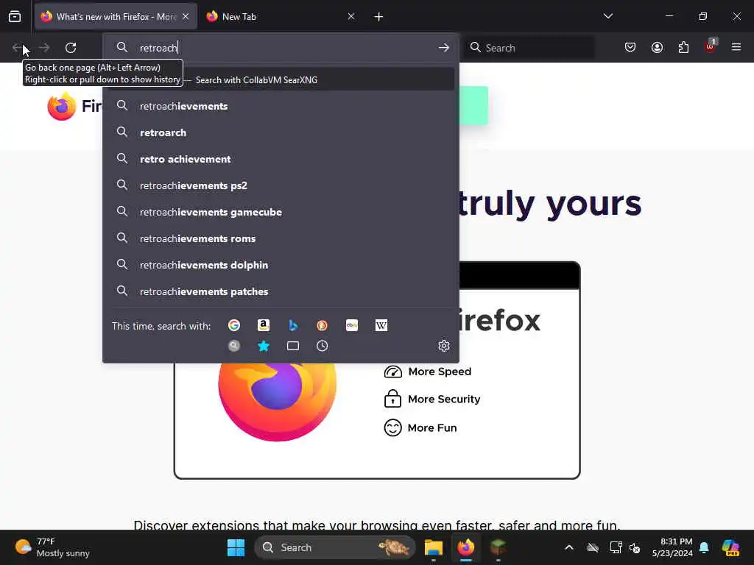Choose suggestion retroachievements dolphin
Viewport: 754px width, 565px height.
(x=281, y=265)
